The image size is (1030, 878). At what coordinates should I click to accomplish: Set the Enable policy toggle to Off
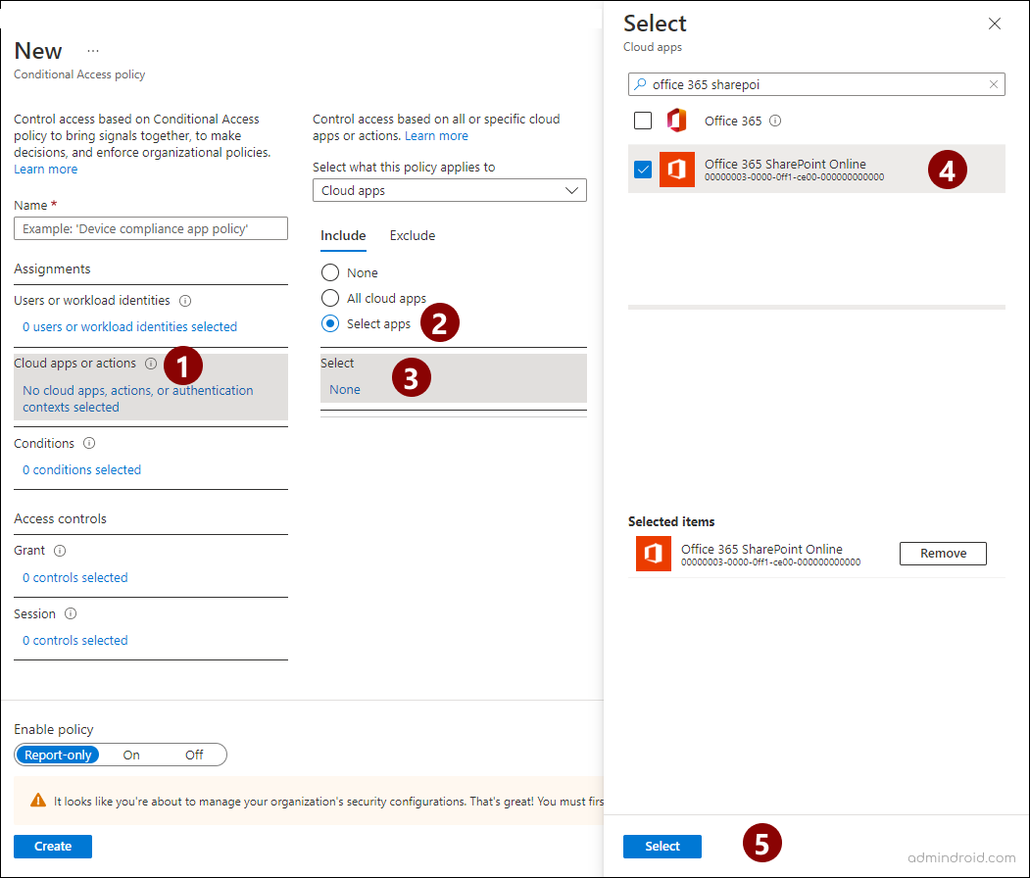[x=194, y=755]
